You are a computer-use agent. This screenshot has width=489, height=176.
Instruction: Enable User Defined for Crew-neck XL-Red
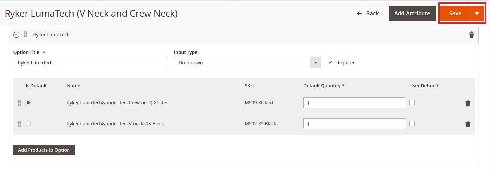coord(412,103)
